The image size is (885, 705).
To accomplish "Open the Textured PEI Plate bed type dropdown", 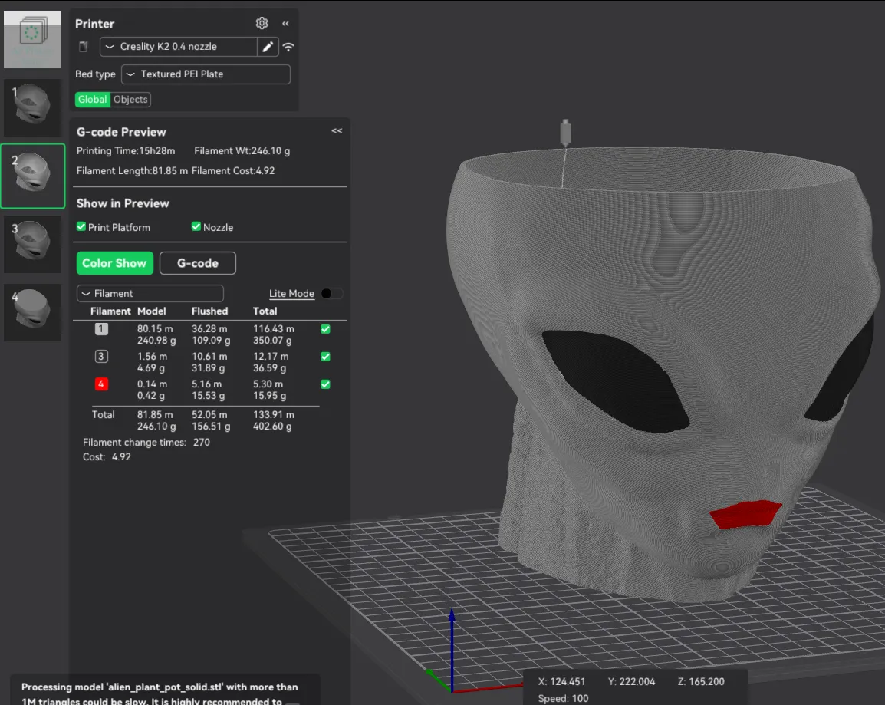I will coord(206,74).
